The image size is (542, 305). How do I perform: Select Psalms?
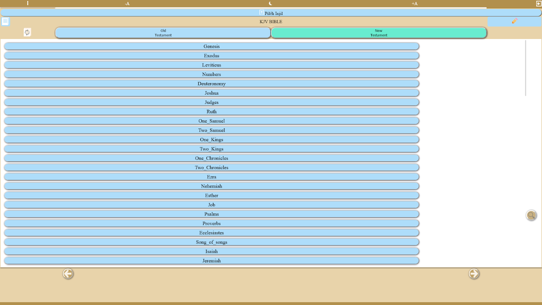pos(212,214)
